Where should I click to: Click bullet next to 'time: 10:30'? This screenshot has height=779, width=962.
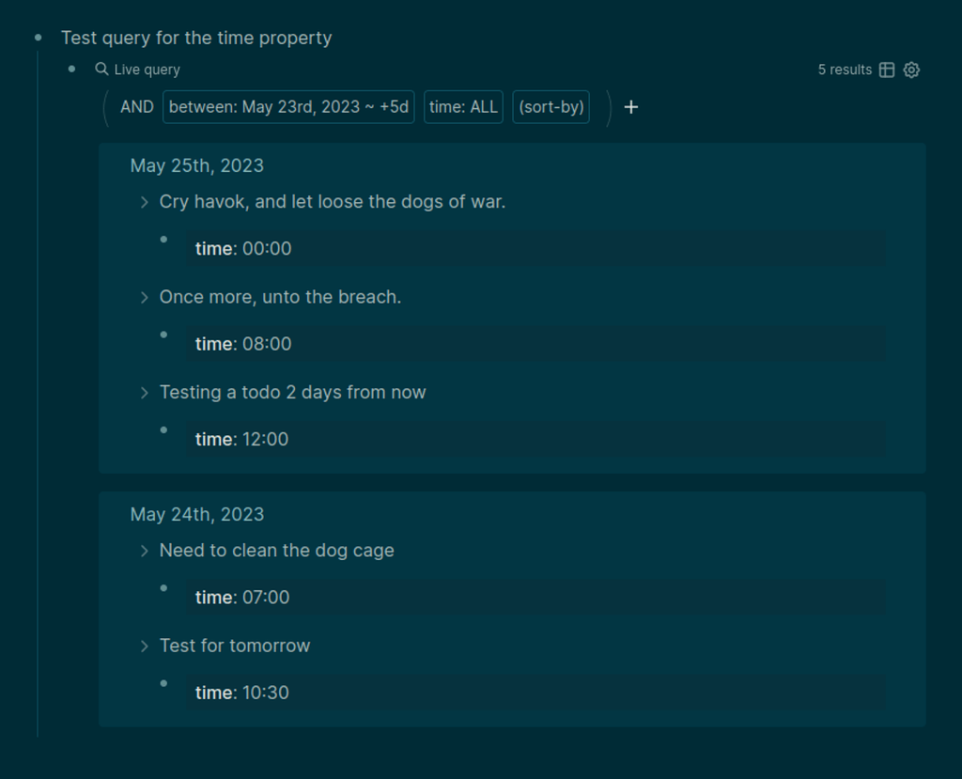(x=163, y=683)
